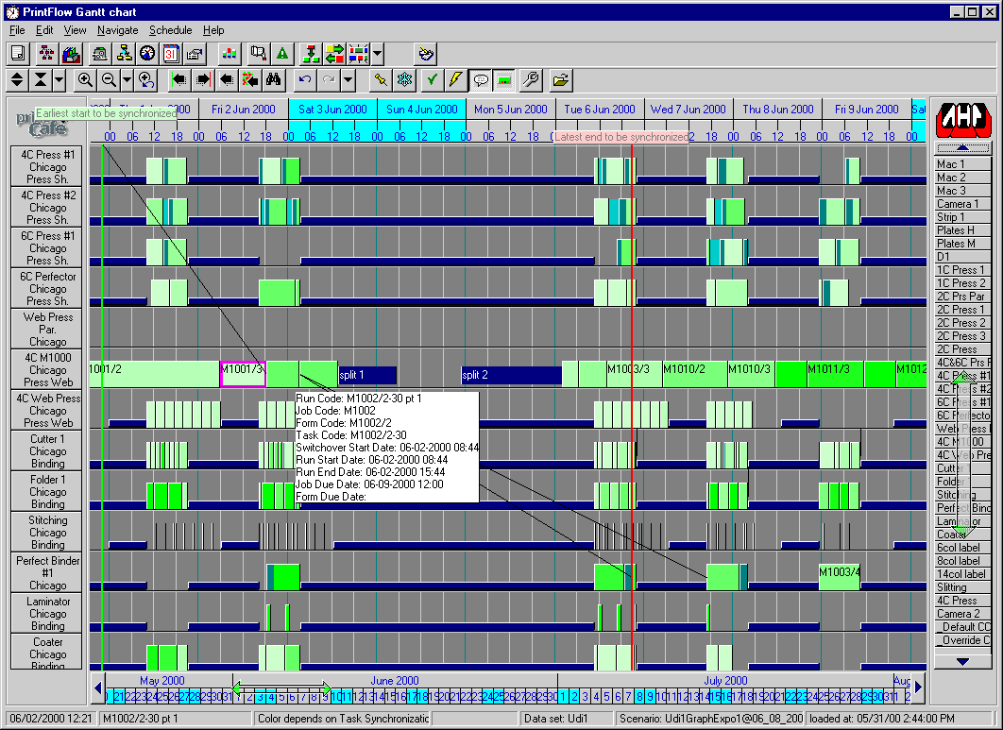Click the calendar icon in toolbar
Image resolution: width=1003 pixels, height=730 pixels.
(171, 53)
